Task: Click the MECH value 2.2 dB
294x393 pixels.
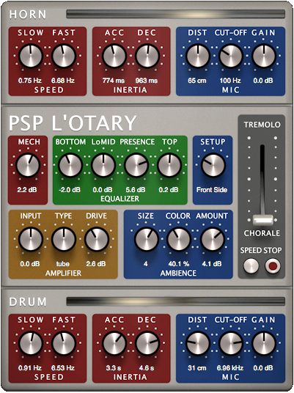Action: (27, 190)
